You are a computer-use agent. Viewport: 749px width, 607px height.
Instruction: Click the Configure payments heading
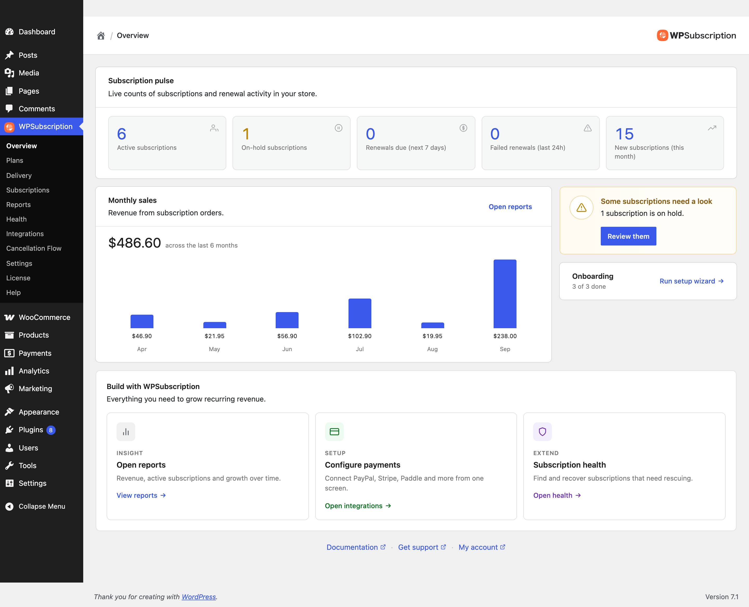click(x=363, y=465)
